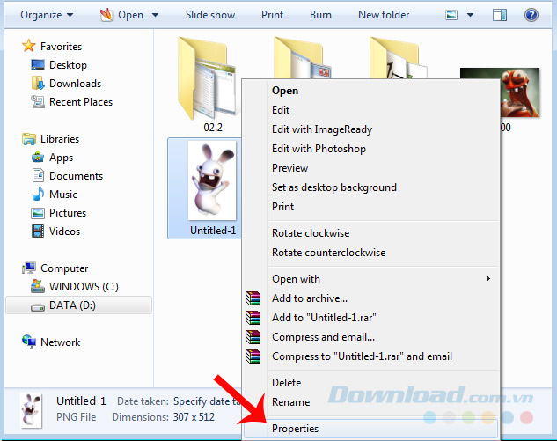
Task: Select Delete in the context menu
Action: coord(370,383)
